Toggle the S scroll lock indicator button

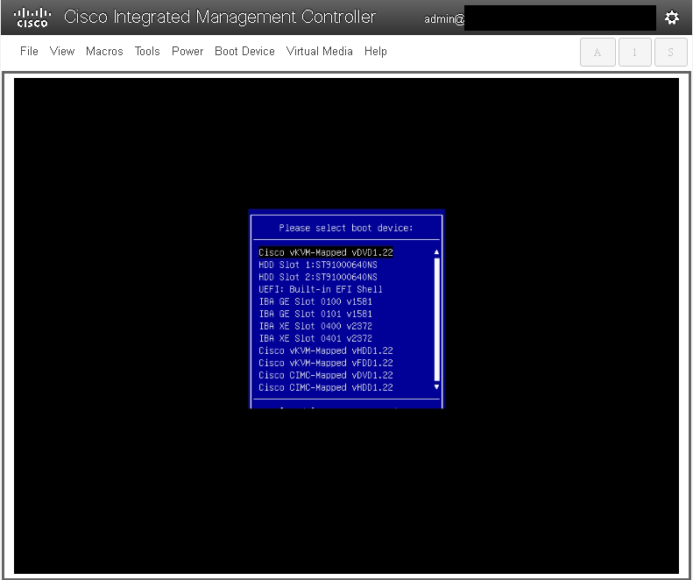point(670,53)
